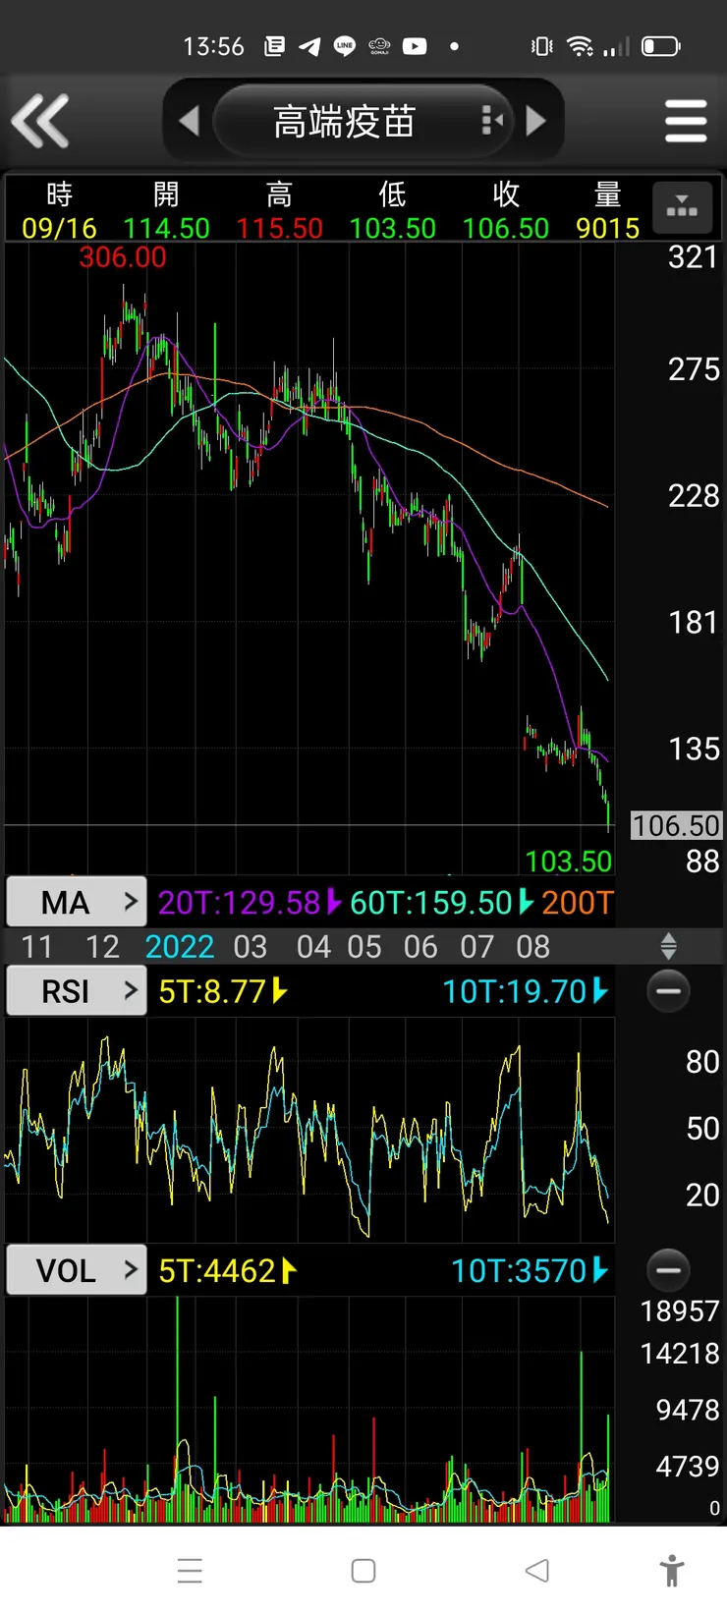
Task: Tap the YouTube notification icon in status bar
Action: tap(415, 46)
